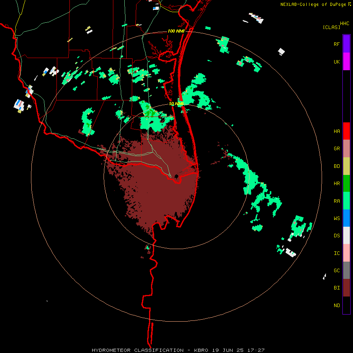The height and width of the screenshot is (353, 353).
Task: Click the 100 NMI range ring label
Action: coord(176,31)
